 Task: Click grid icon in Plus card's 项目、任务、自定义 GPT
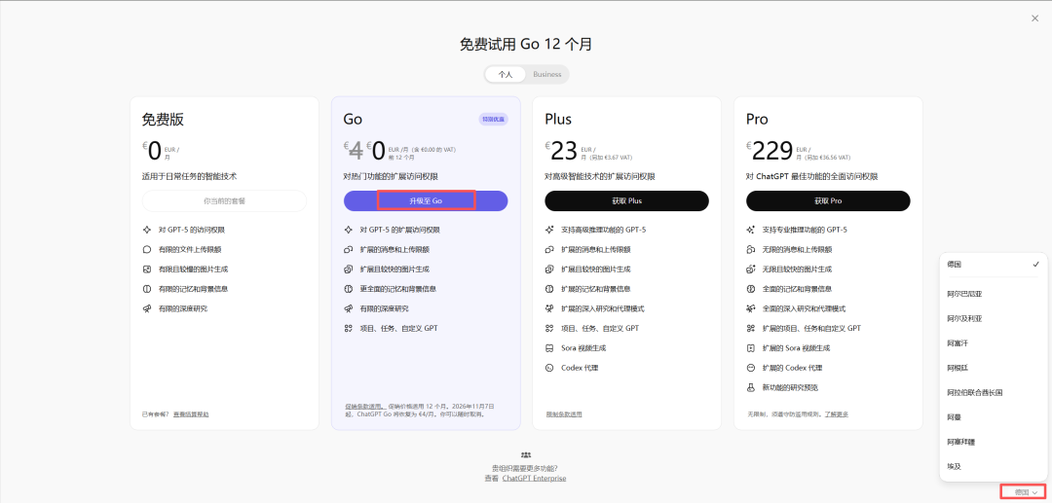click(x=549, y=328)
